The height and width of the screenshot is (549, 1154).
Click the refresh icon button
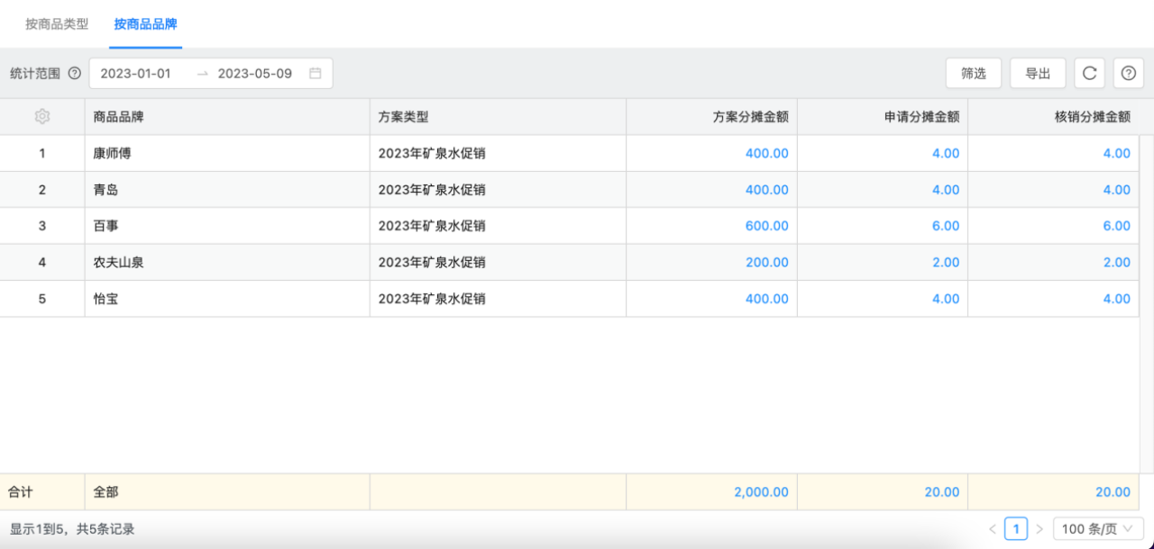[x=1090, y=74]
